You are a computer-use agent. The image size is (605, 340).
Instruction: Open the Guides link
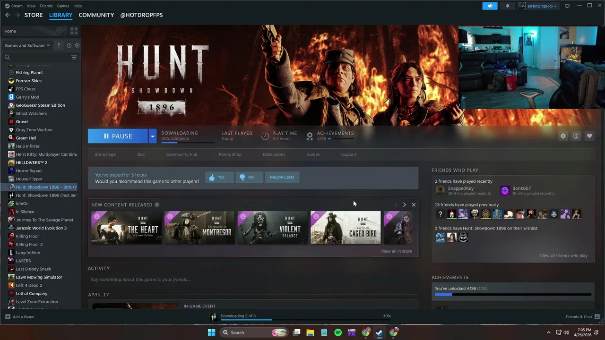(313, 154)
